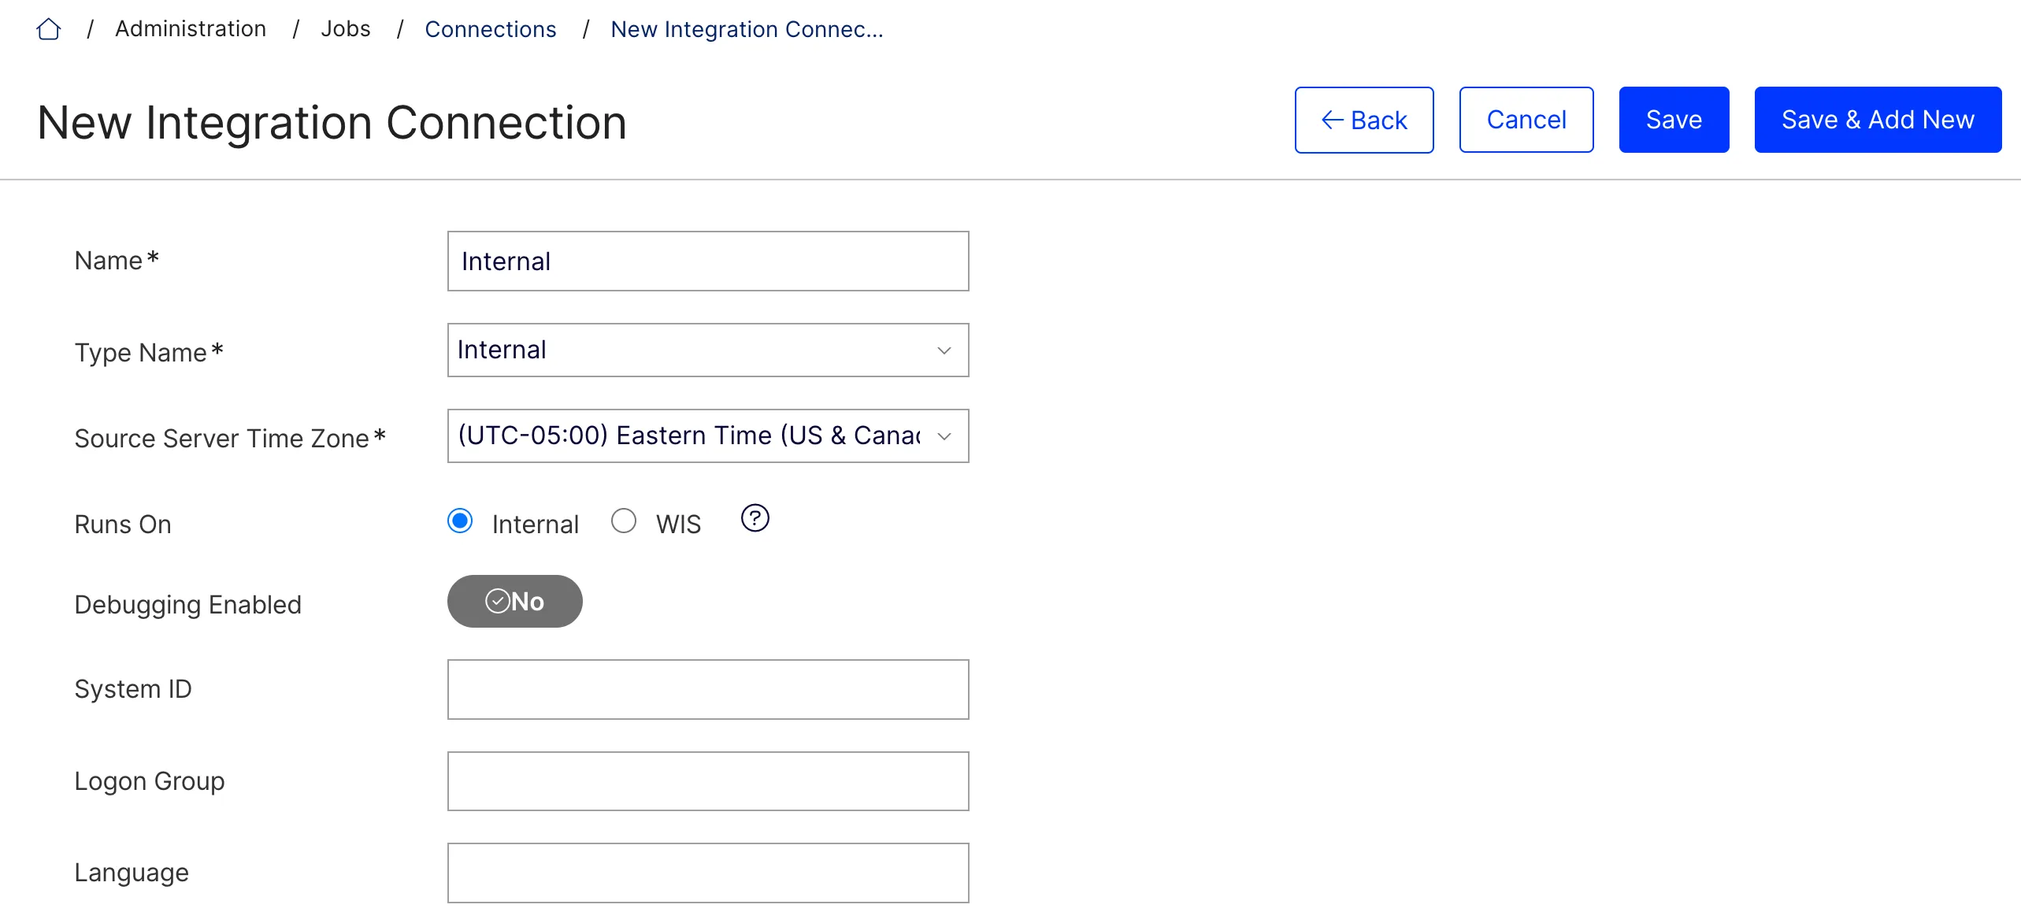Focus the Logon Group field
Image resolution: width=2021 pixels, height=923 pixels.
tap(708, 781)
